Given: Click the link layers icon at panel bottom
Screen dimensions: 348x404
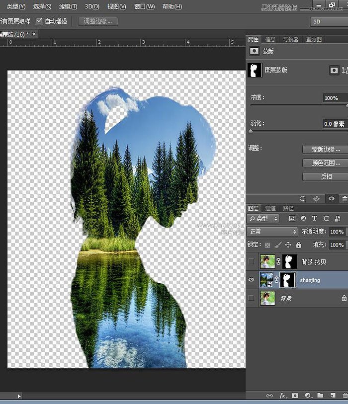Looking at the screenshot, I should tap(269, 395).
